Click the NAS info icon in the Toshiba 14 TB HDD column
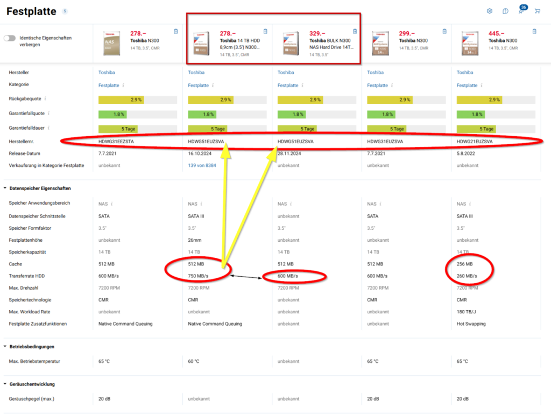 [x=201, y=204]
